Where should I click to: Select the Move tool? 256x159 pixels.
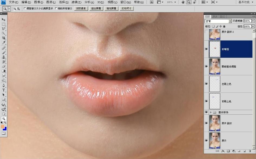(x=4, y=19)
